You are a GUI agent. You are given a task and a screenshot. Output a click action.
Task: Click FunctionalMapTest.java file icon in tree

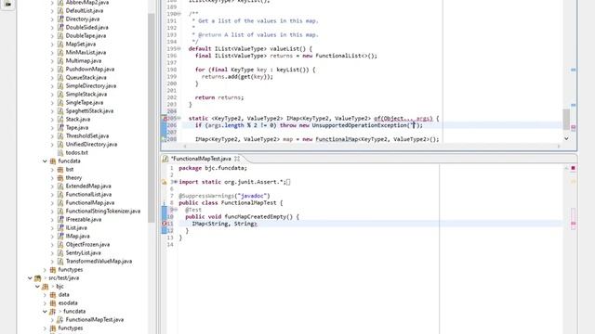(59, 319)
